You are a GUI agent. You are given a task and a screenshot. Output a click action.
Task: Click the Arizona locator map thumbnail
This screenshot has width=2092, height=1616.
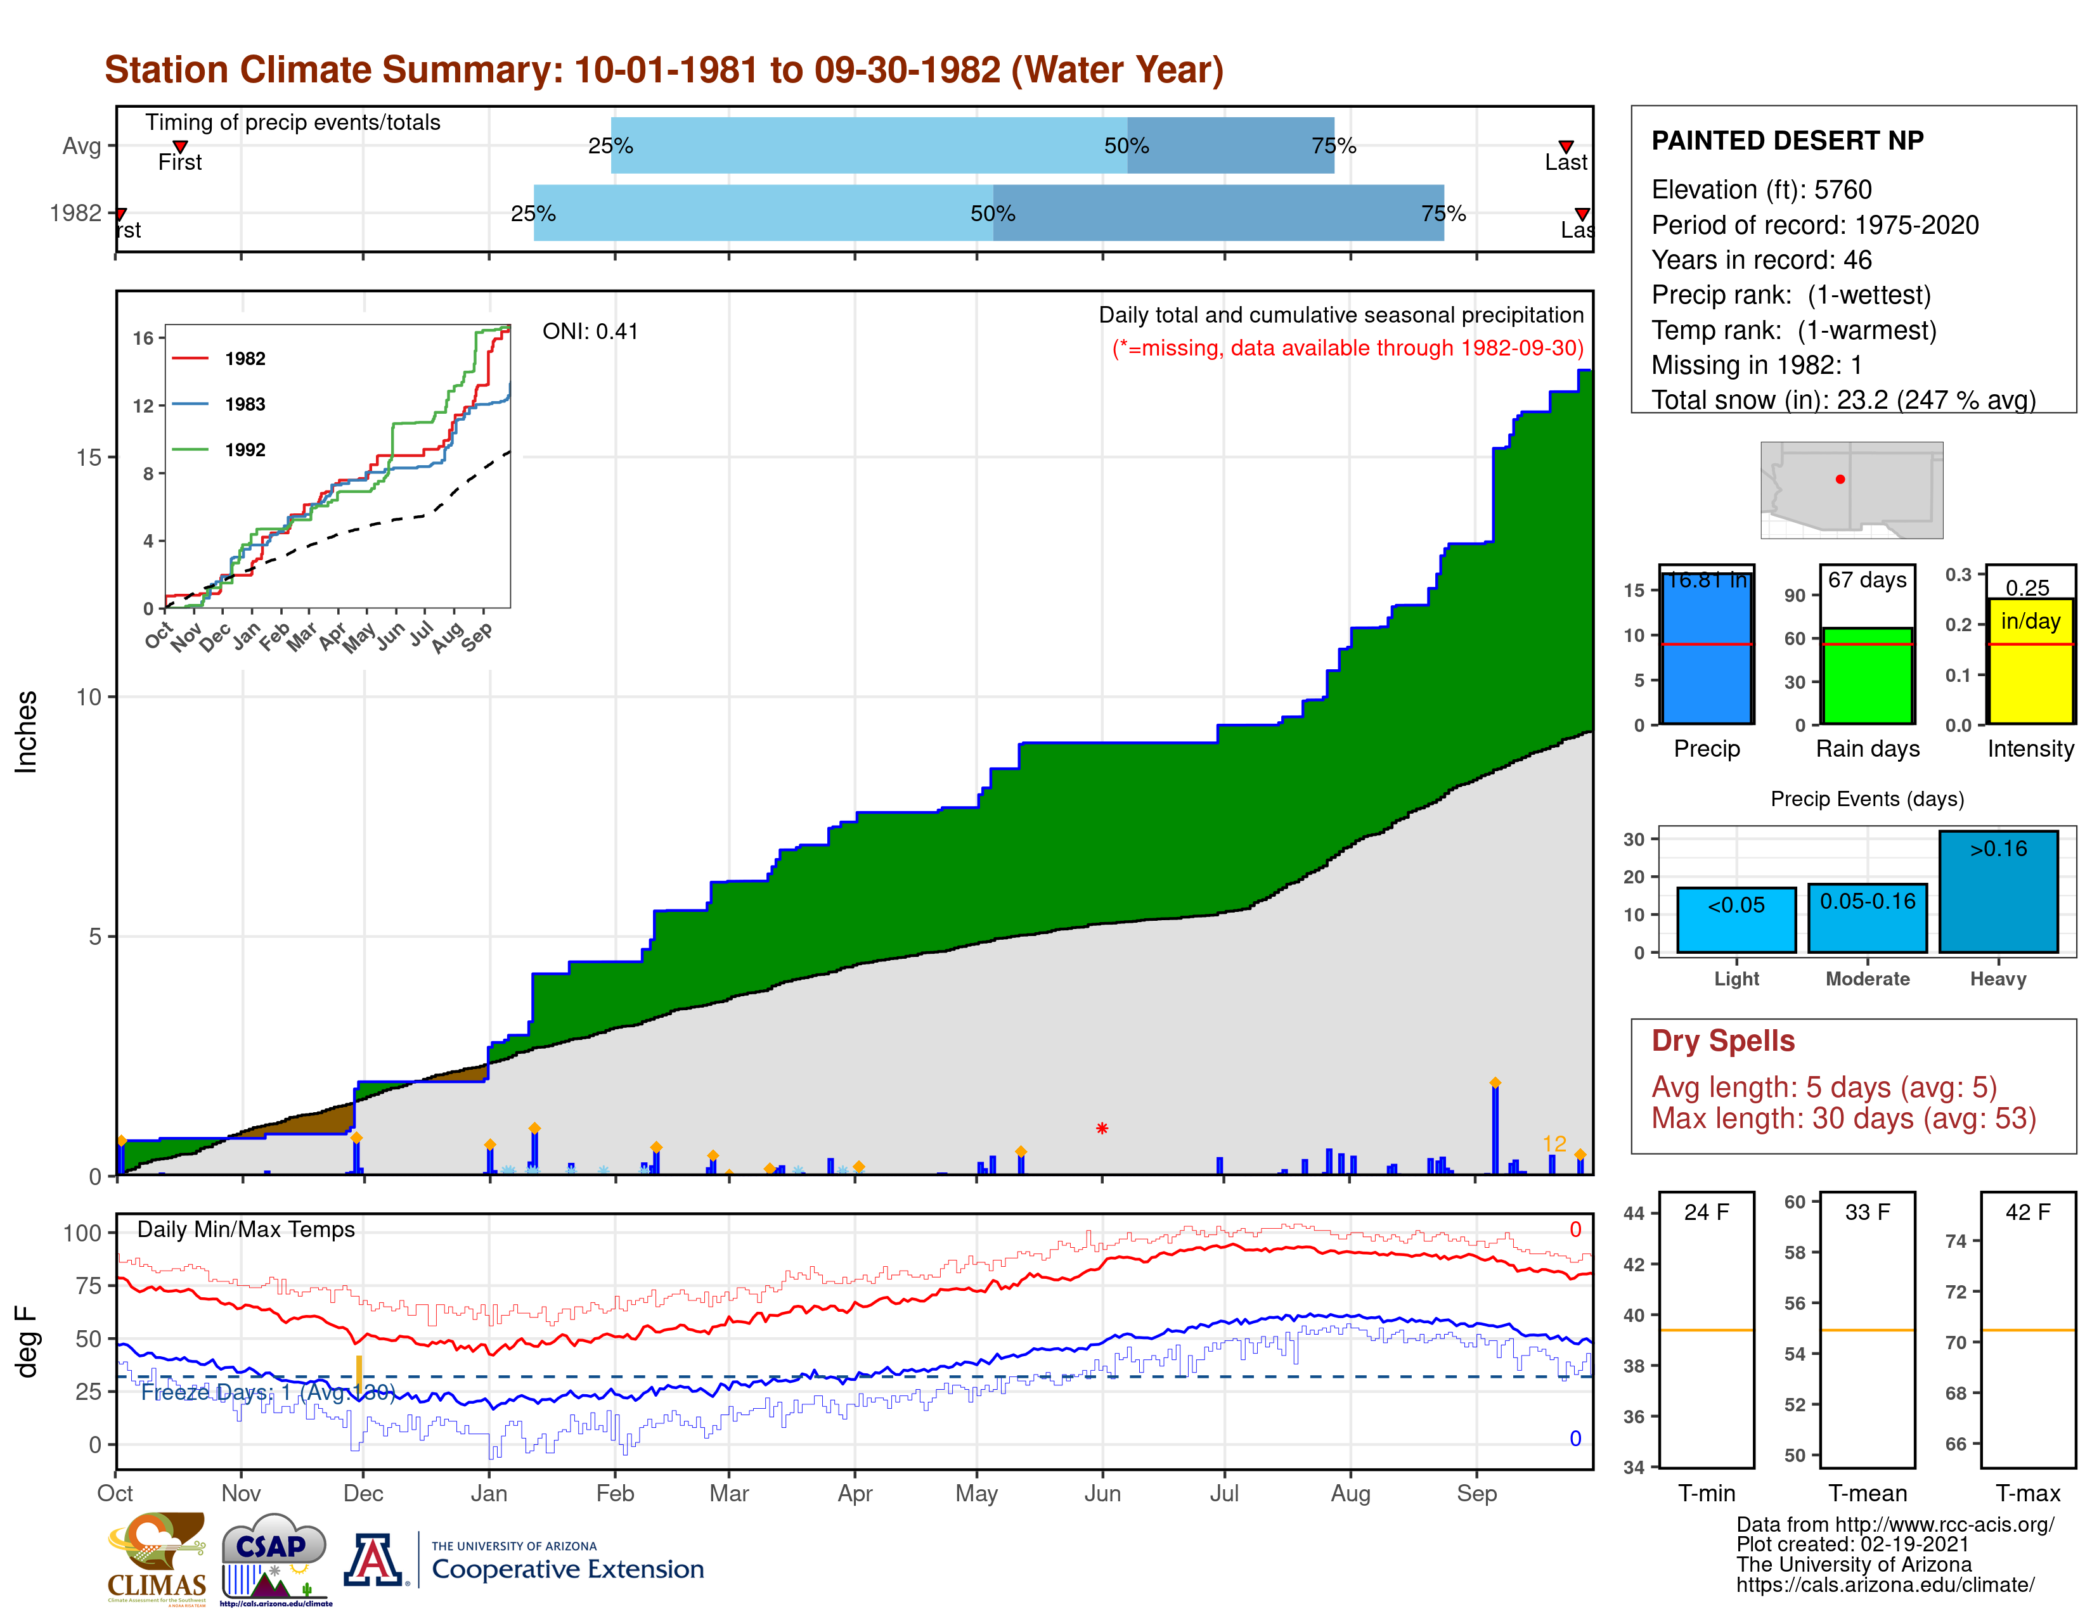coord(1852,489)
